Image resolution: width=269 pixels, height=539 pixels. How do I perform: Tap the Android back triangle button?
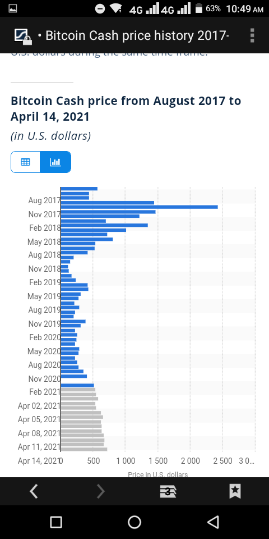(213, 522)
